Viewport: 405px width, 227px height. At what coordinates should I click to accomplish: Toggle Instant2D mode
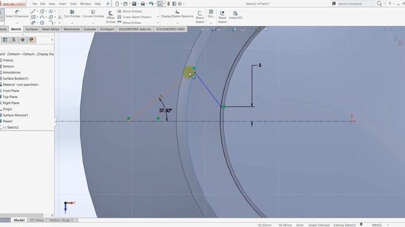point(235,15)
